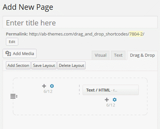Select the Text / HTML element block
160x129 pixels.
pyautogui.click(x=111, y=90)
